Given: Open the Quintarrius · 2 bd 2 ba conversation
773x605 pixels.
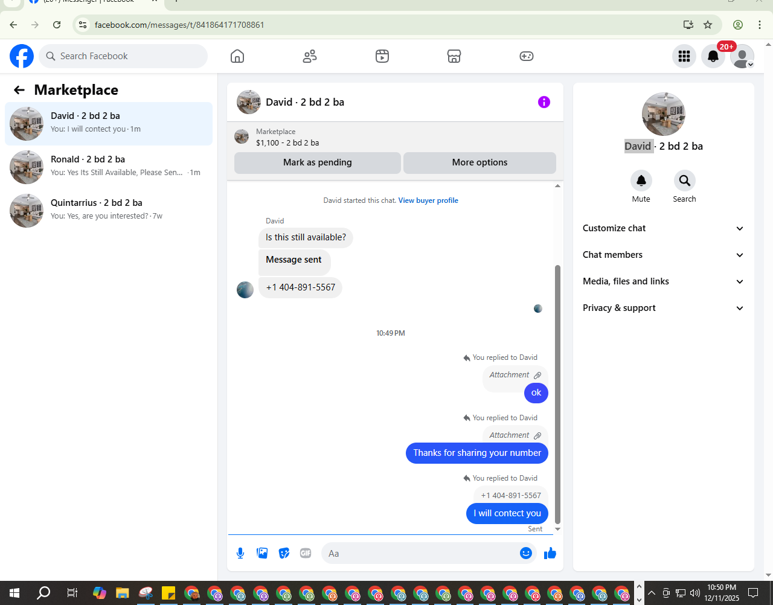Looking at the screenshot, I should pyautogui.click(x=109, y=211).
